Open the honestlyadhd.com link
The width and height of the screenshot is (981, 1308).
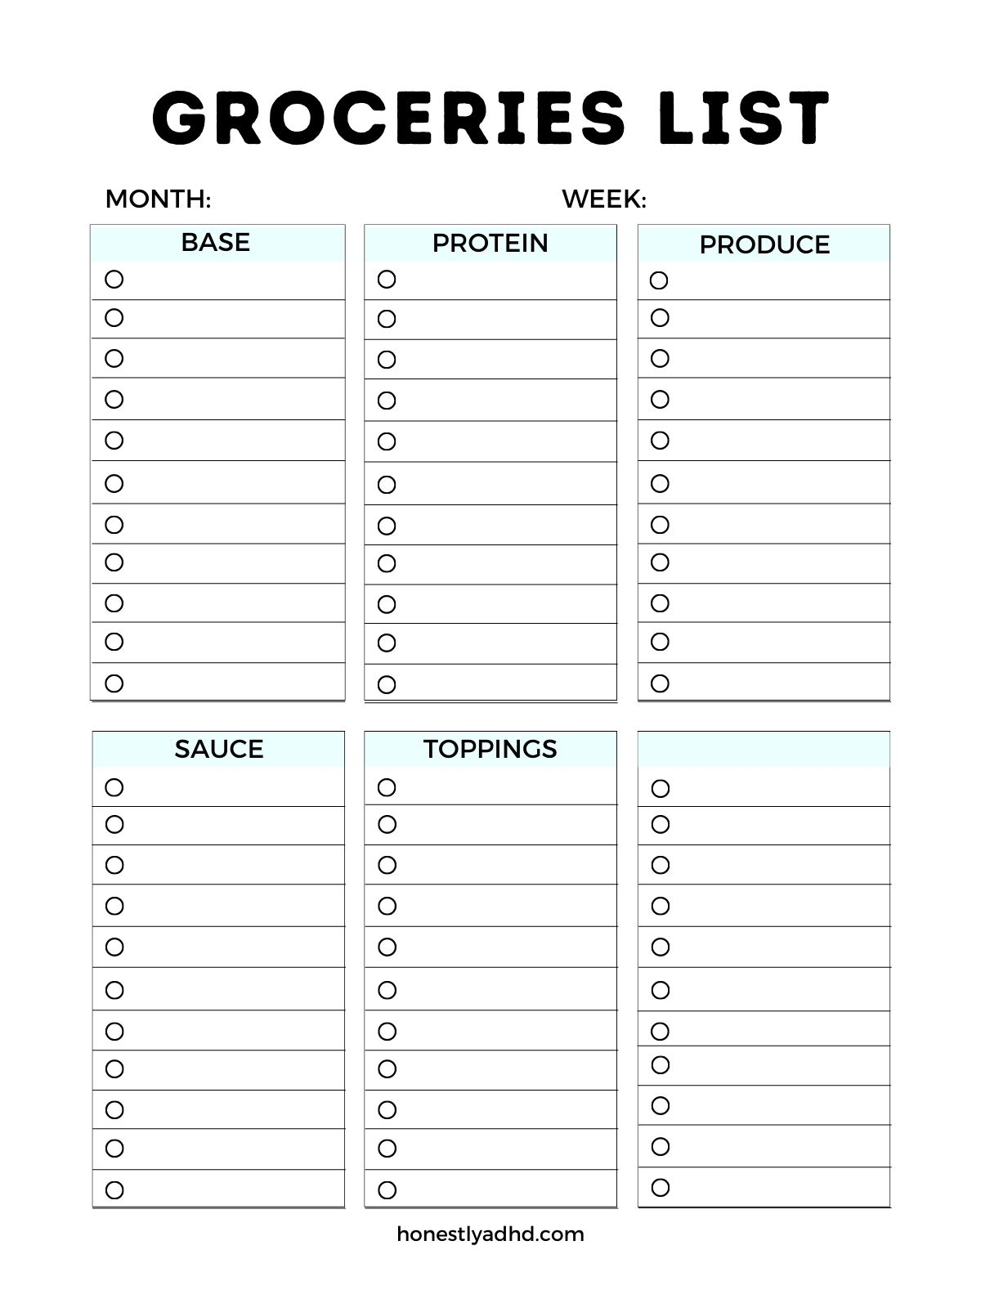(490, 1234)
